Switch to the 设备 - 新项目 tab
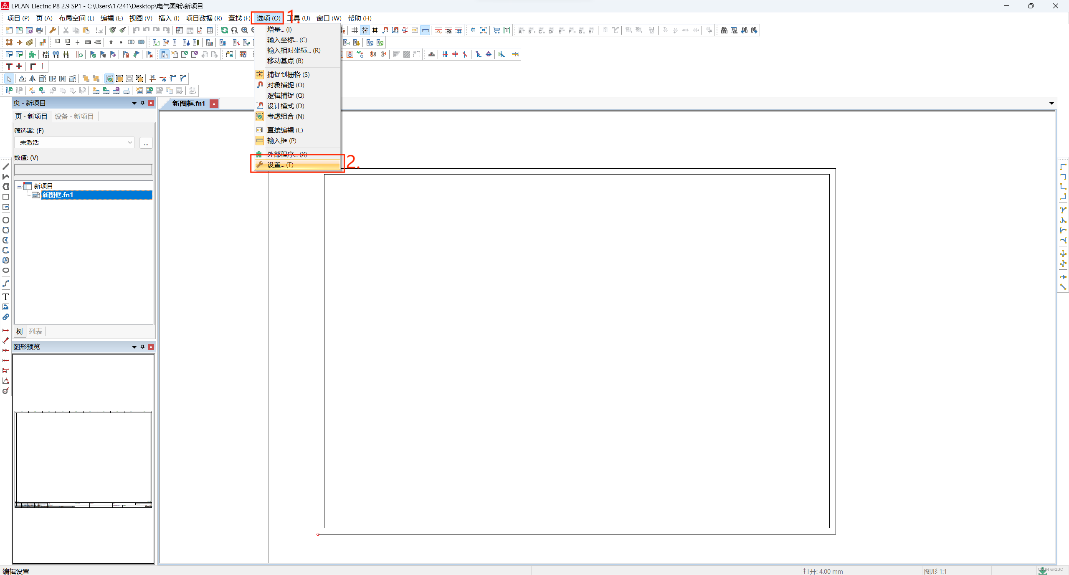Viewport: 1069px width, 575px height. pyautogui.click(x=74, y=116)
